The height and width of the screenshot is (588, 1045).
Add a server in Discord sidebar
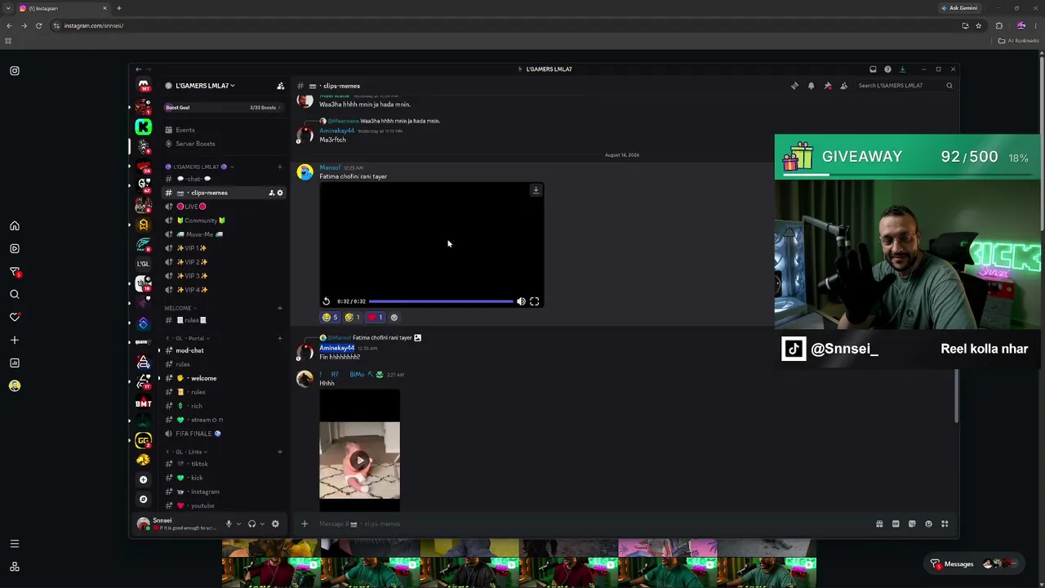point(144,479)
